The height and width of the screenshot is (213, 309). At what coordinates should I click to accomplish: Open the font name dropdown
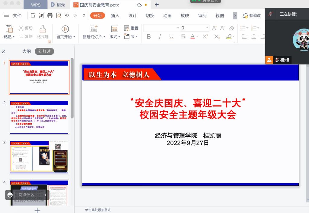point(178,28)
